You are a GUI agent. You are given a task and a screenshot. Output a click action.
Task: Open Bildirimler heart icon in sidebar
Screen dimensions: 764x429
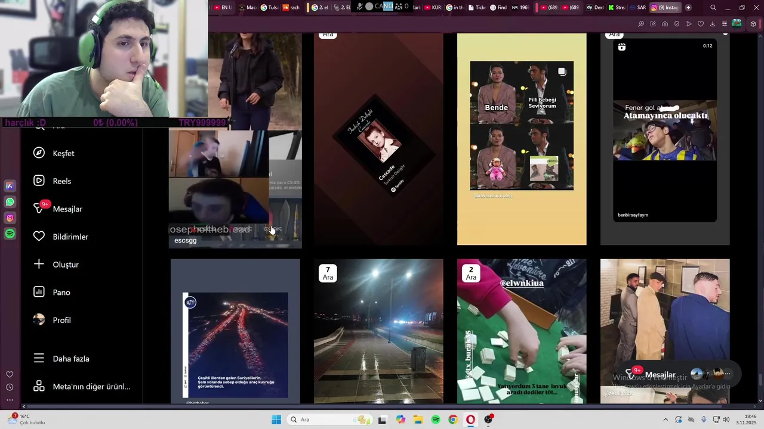pos(39,237)
